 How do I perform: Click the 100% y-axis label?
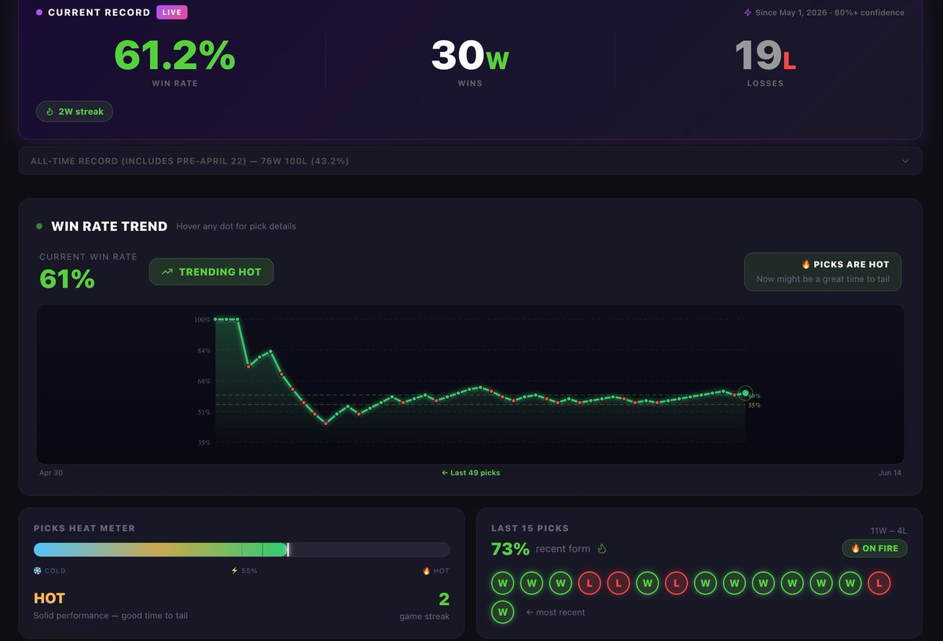(x=202, y=320)
